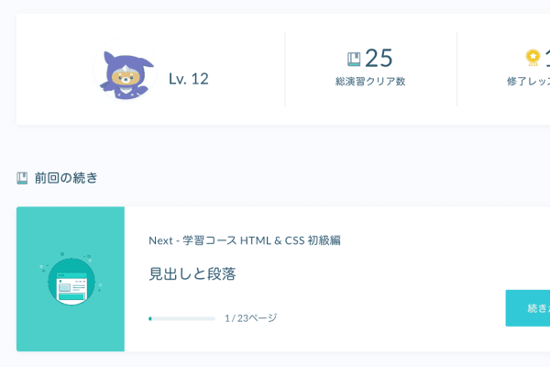Screen dimensions: 550x367
Task: Click the lesson progress bar
Action: tap(181, 318)
